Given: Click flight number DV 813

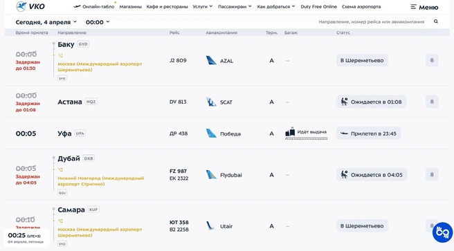Looking at the screenshot, I should (178, 102).
